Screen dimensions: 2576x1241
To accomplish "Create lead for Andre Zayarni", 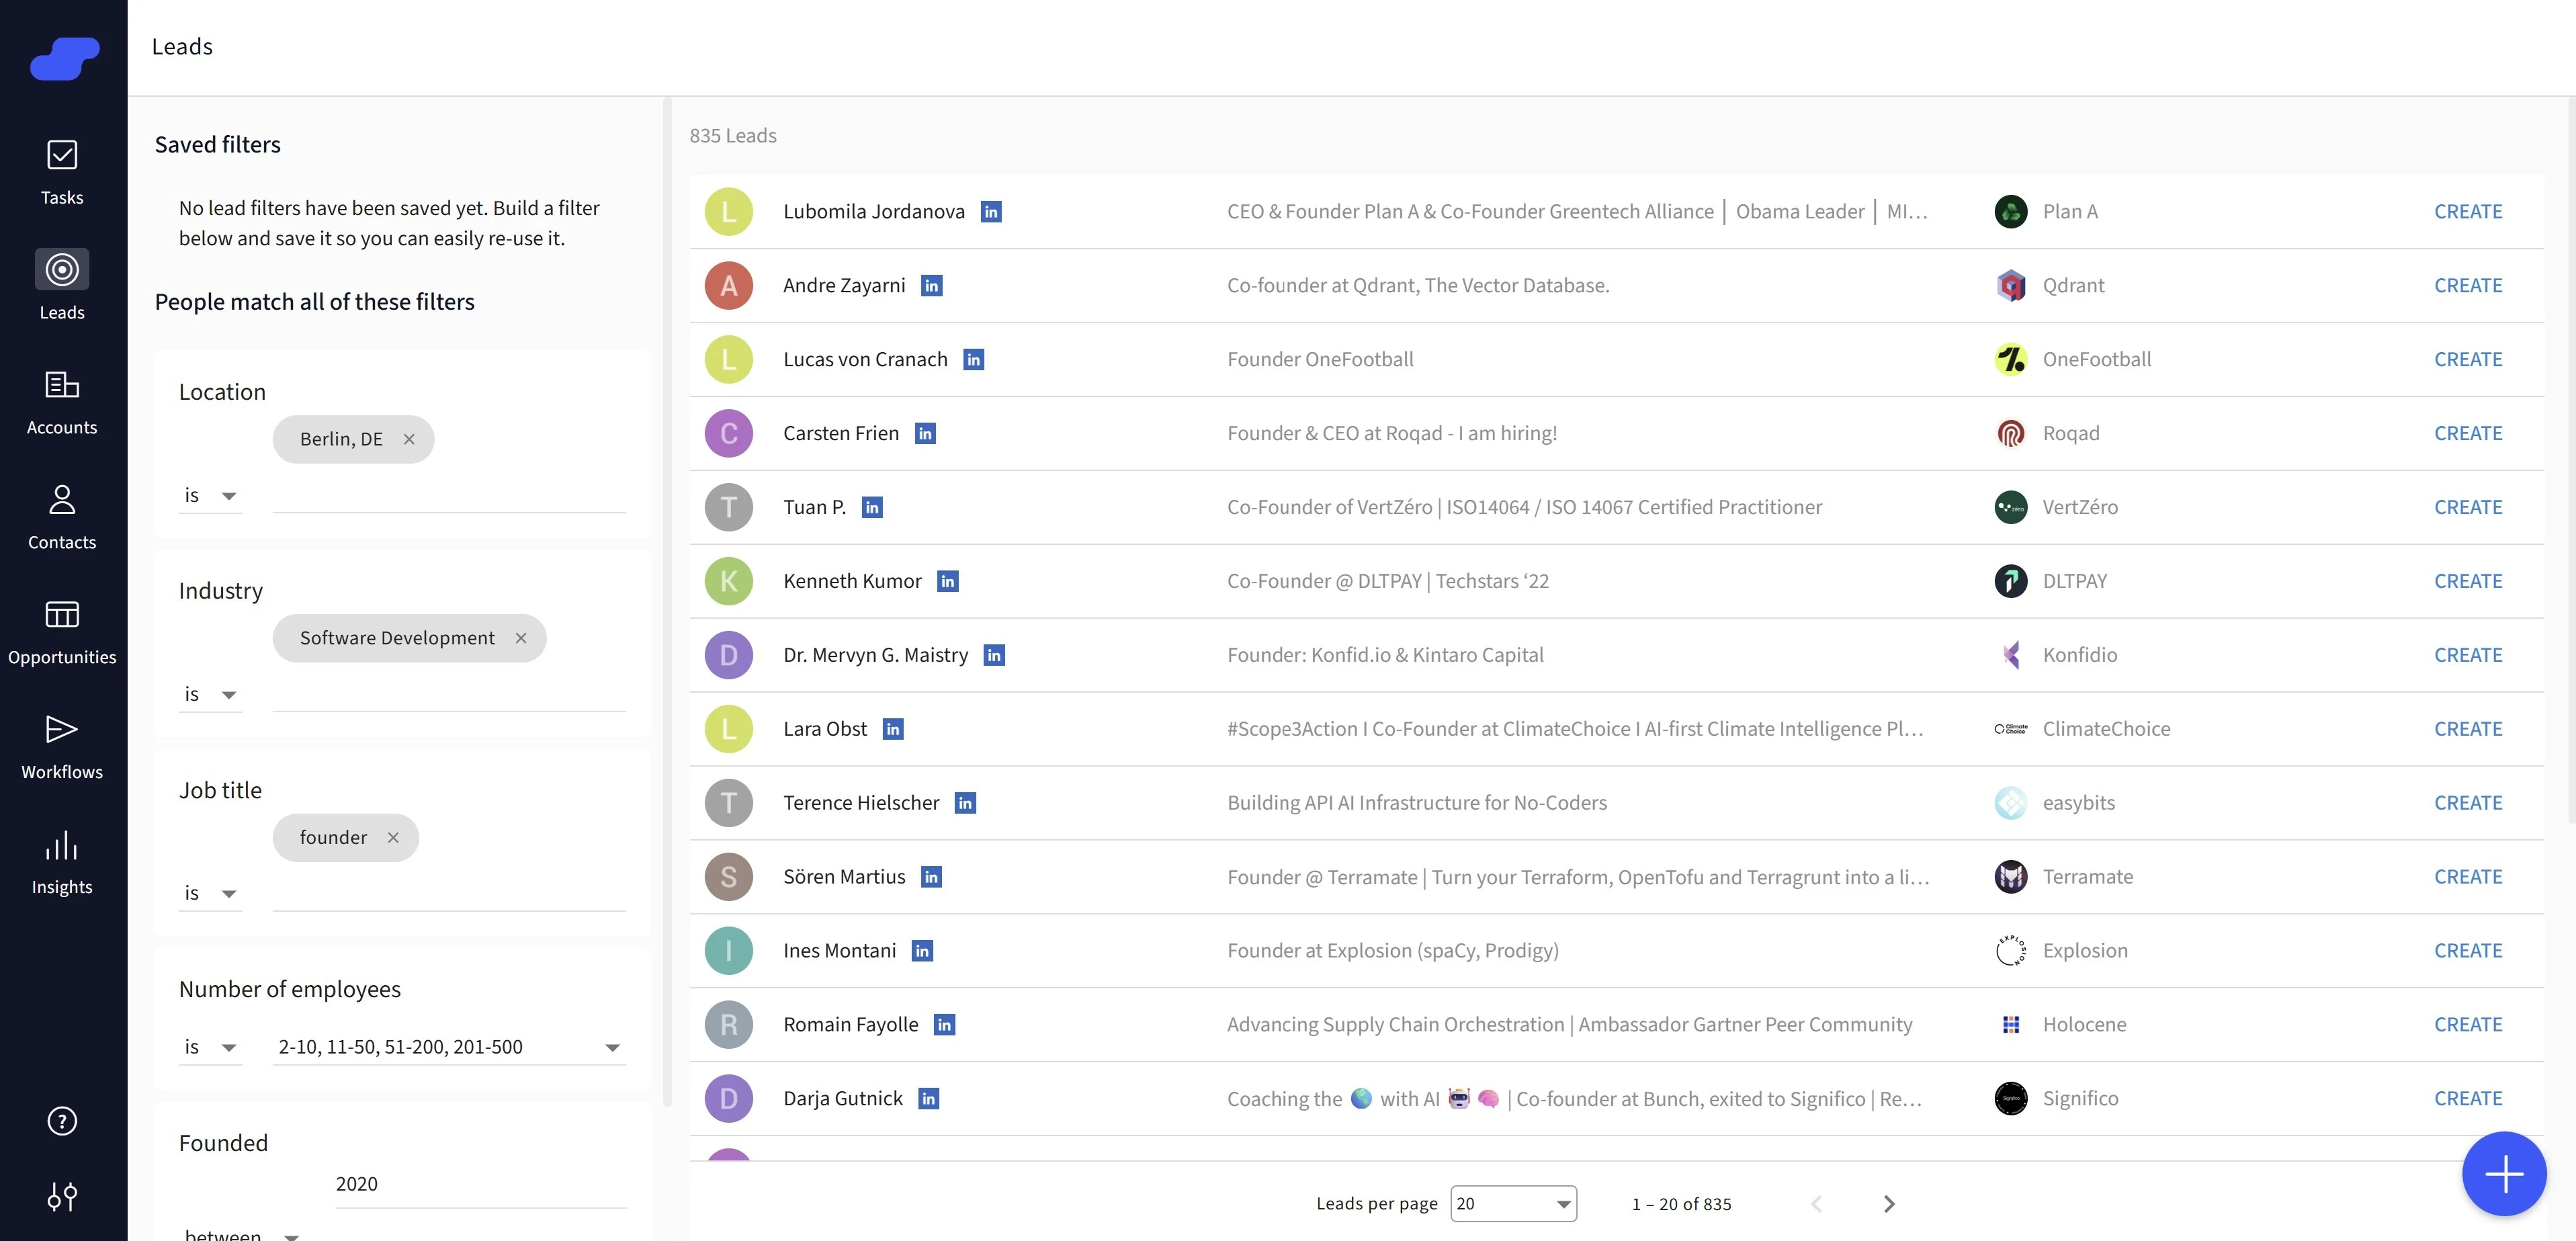I will pos(2468,286).
